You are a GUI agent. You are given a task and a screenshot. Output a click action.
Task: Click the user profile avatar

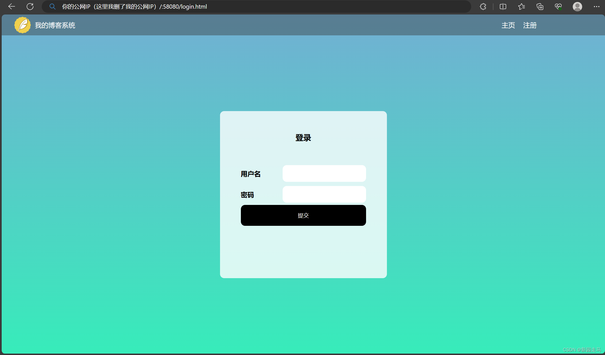pos(577,6)
